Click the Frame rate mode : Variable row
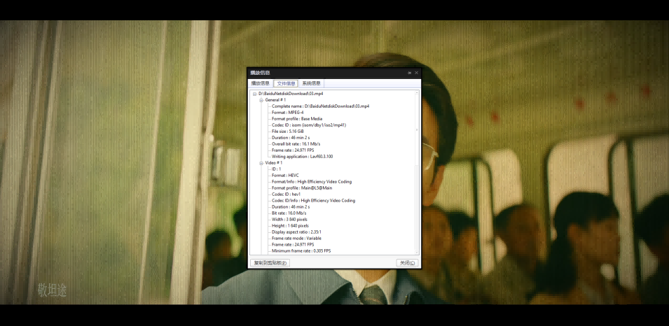The height and width of the screenshot is (326, 669). coord(296,238)
